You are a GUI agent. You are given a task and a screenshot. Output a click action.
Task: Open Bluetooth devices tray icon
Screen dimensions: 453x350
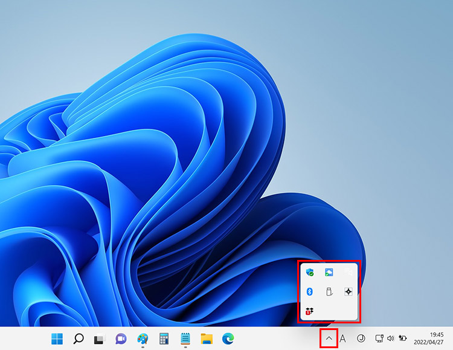point(310,292)
